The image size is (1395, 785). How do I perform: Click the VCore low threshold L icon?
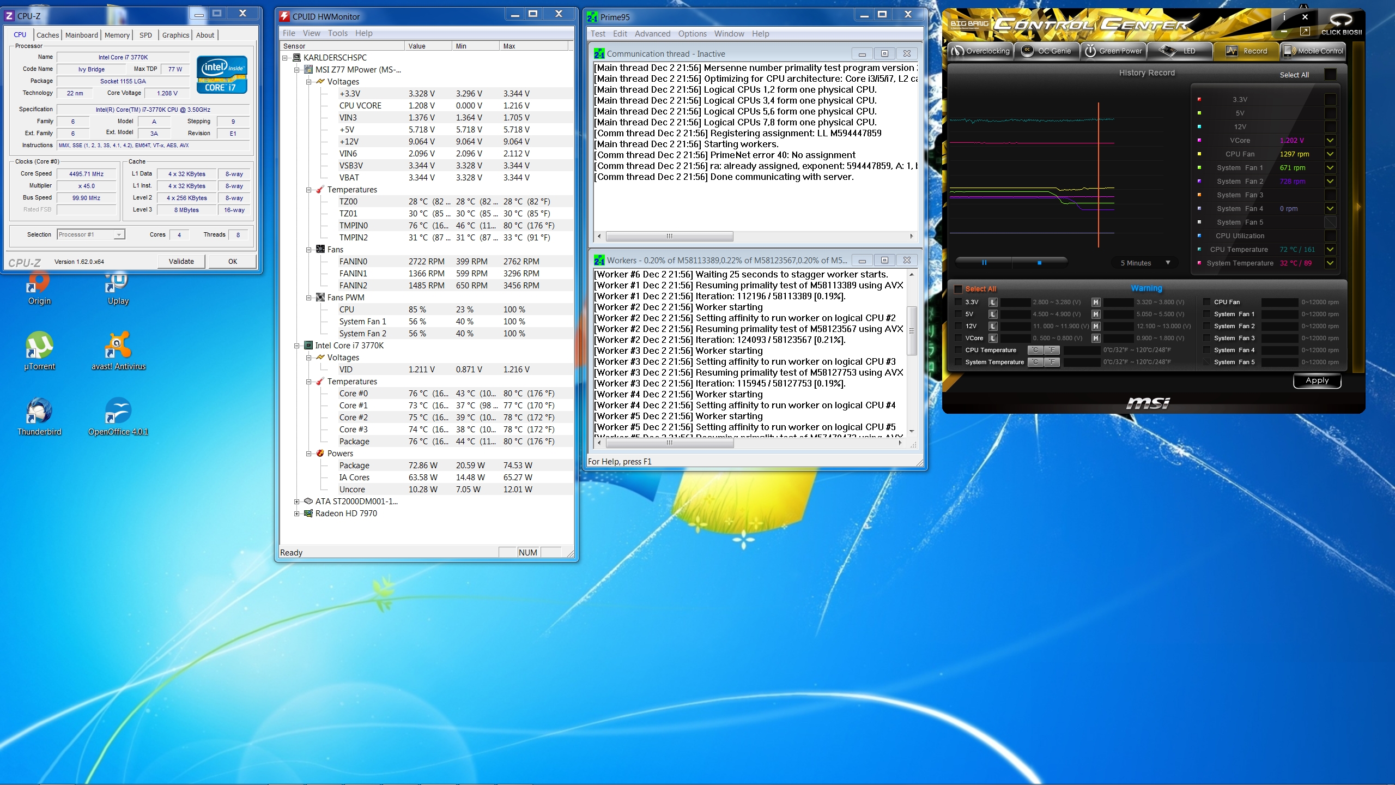tap(993, 338)
